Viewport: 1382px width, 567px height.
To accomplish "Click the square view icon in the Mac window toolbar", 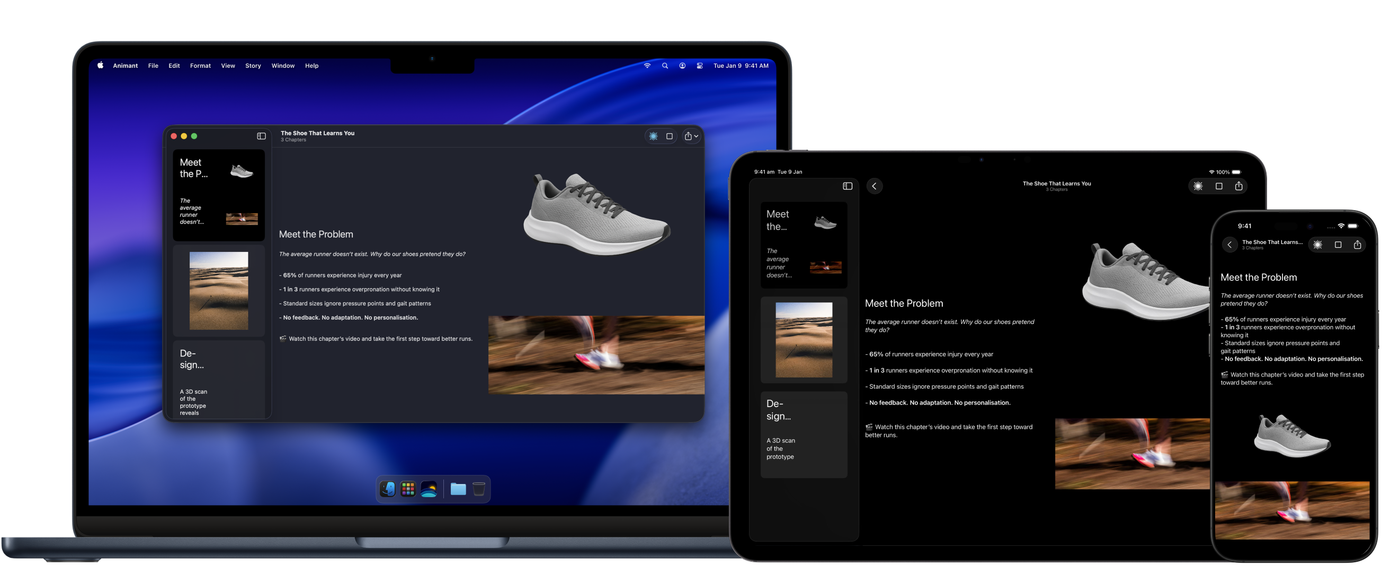I will click(669, 136).
